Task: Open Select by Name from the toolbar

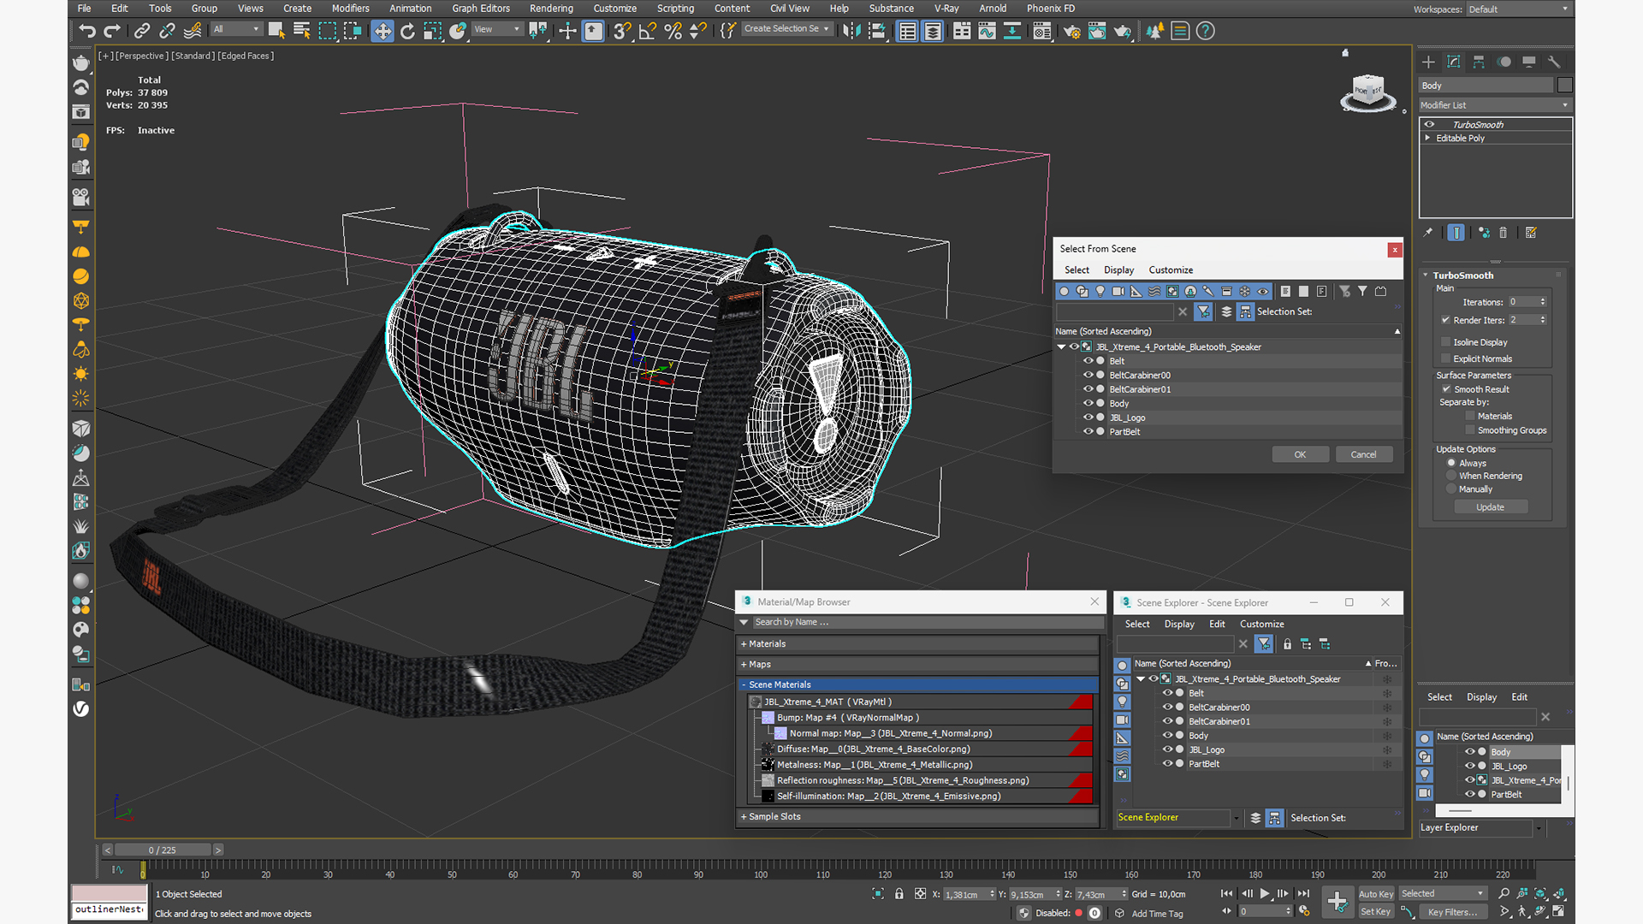Action: (x=301, y=31)
